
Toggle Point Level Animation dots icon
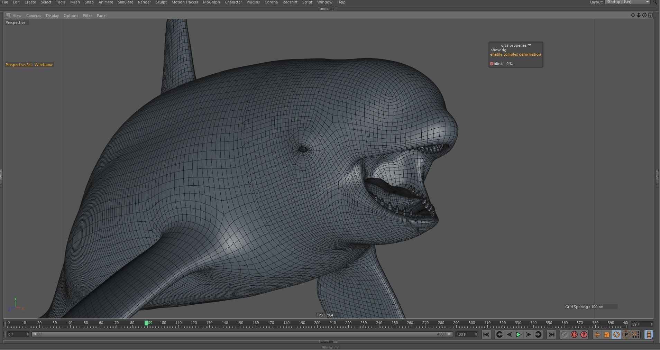(x=636, y=334)
